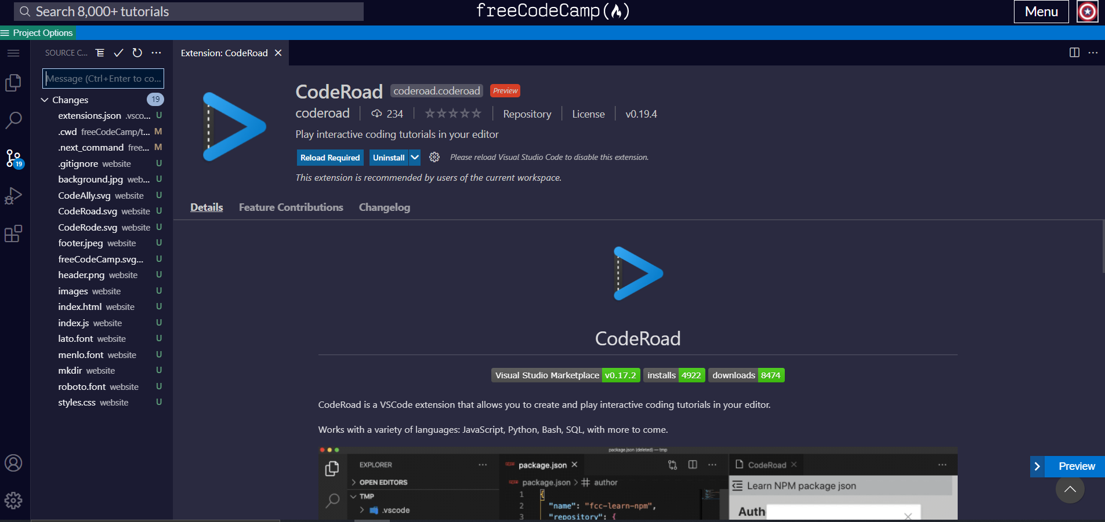Open the Menu in the top right corner
Screen dimensions: 1105x522
point(1040,11)
